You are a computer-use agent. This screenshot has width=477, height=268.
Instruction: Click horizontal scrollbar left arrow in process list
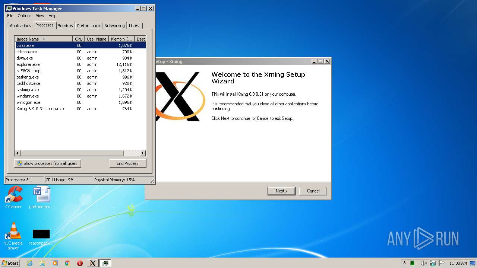pyautogui.click(x=18, y=153)
